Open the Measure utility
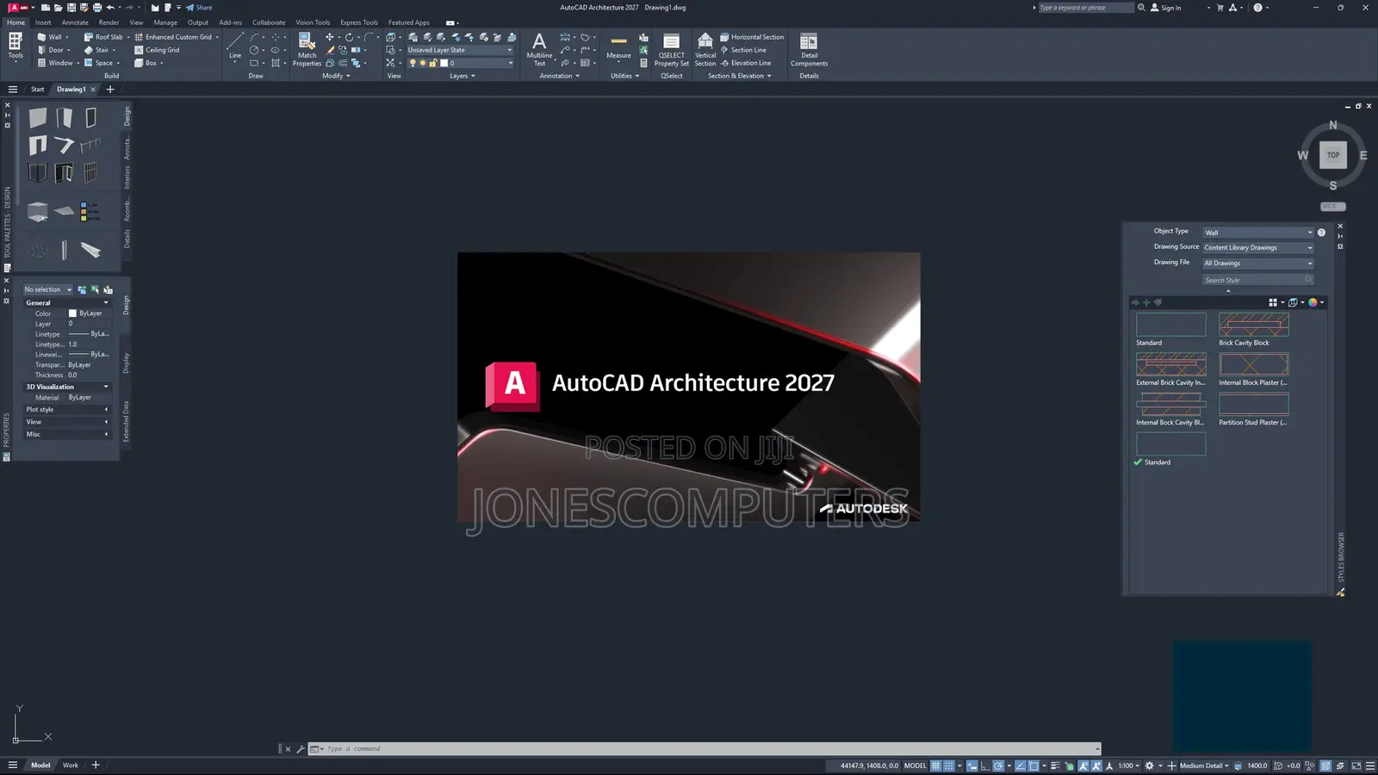1378x775 pixels. pyautogui.click(x=618, y=47)
